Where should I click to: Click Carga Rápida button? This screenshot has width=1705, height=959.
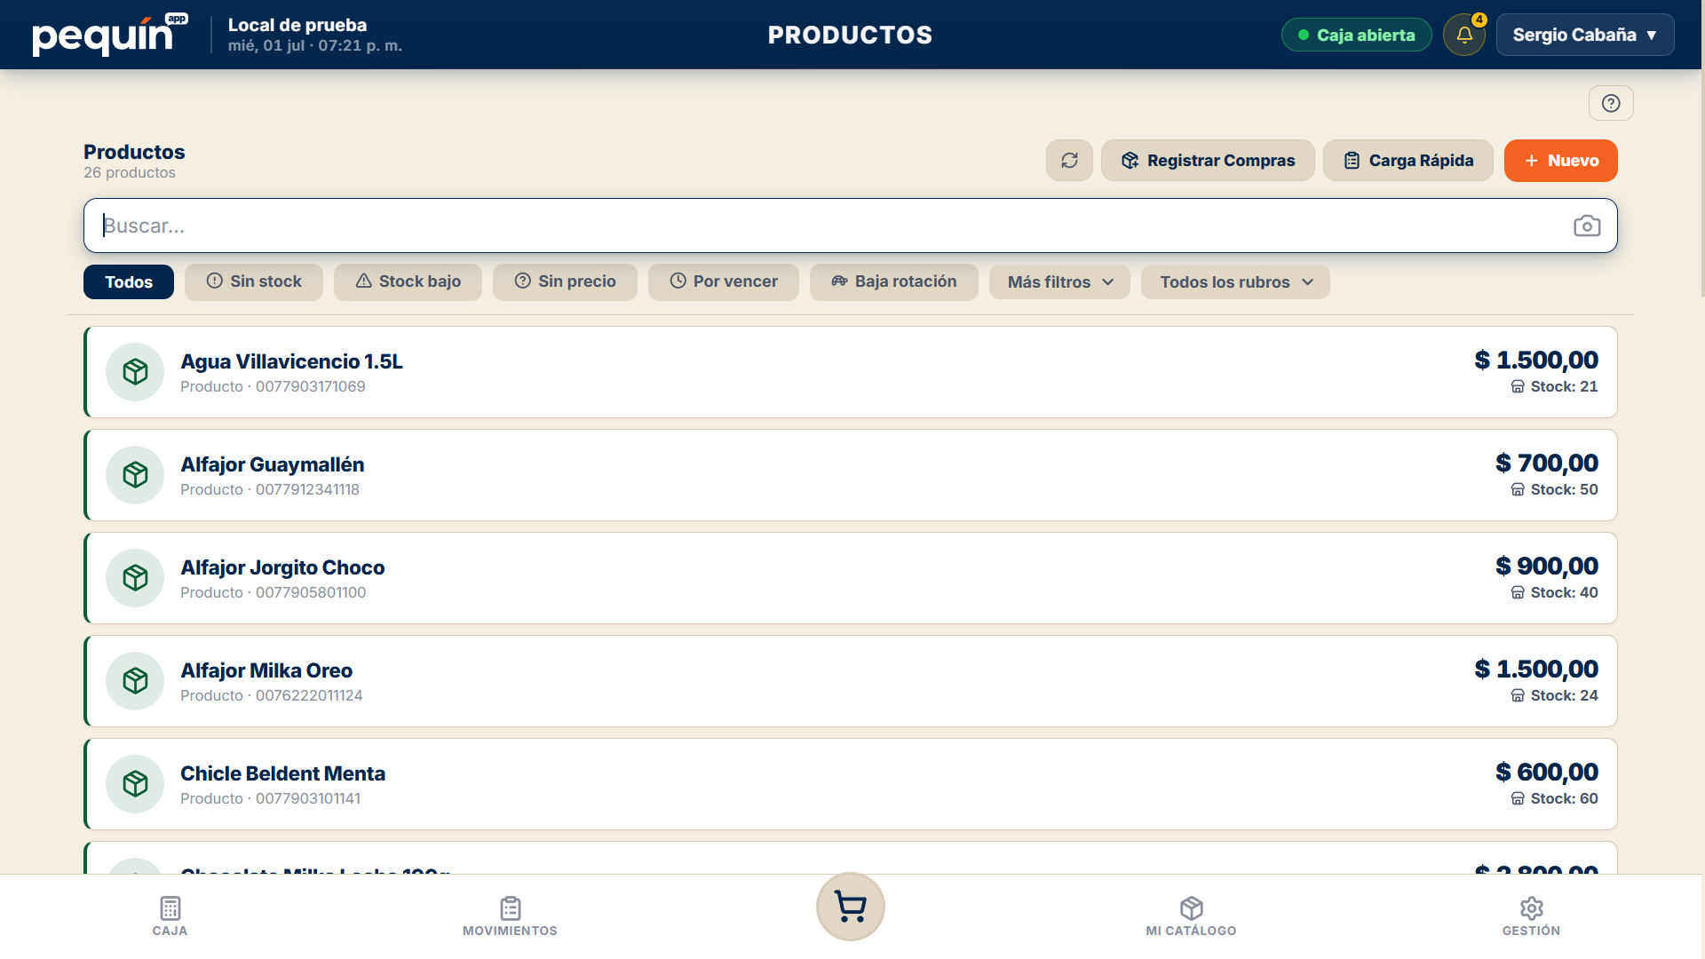[1408, 161]
